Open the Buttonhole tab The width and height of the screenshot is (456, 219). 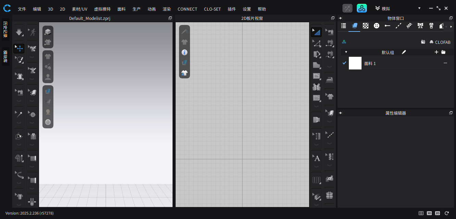[x=387, y=26]
